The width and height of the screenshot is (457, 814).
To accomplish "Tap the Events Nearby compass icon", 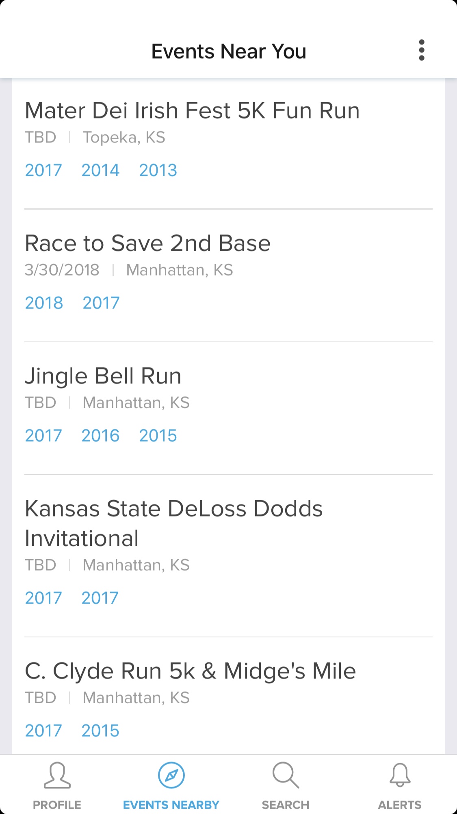I will [171, 775].
